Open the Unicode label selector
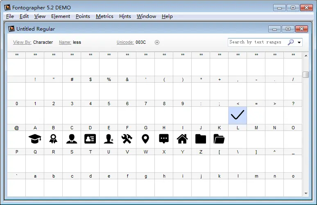This screenshot has width=317, height=205. (x=125, y=42)
